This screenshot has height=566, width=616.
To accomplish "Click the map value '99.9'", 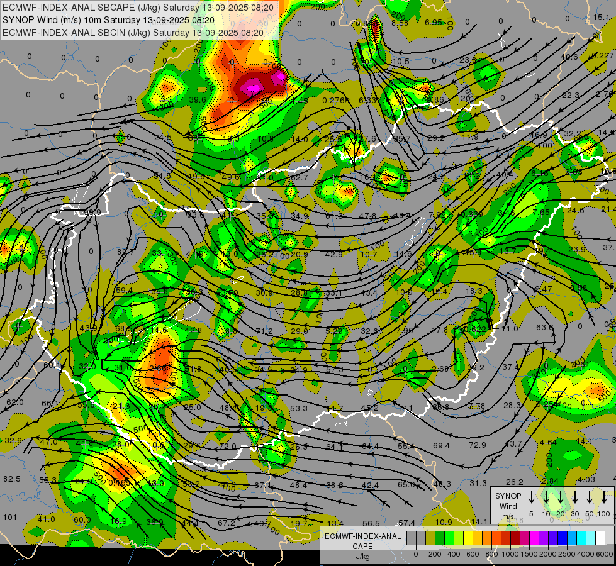I will (92, 213).
